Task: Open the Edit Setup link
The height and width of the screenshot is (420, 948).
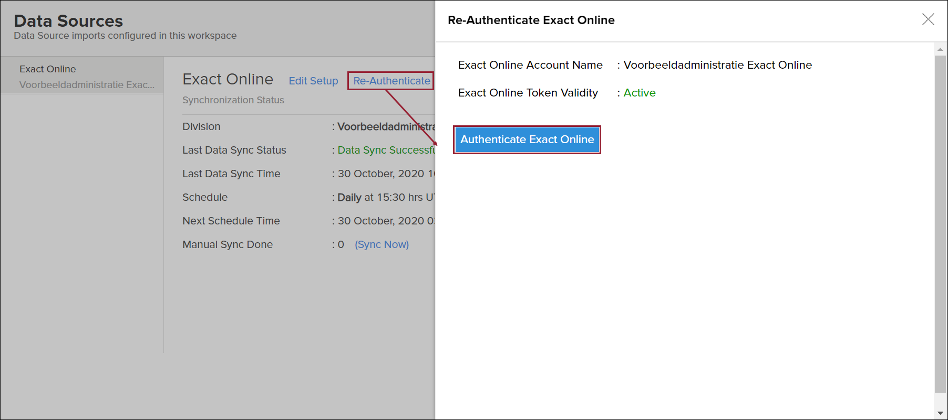Action: coord(313,81)
